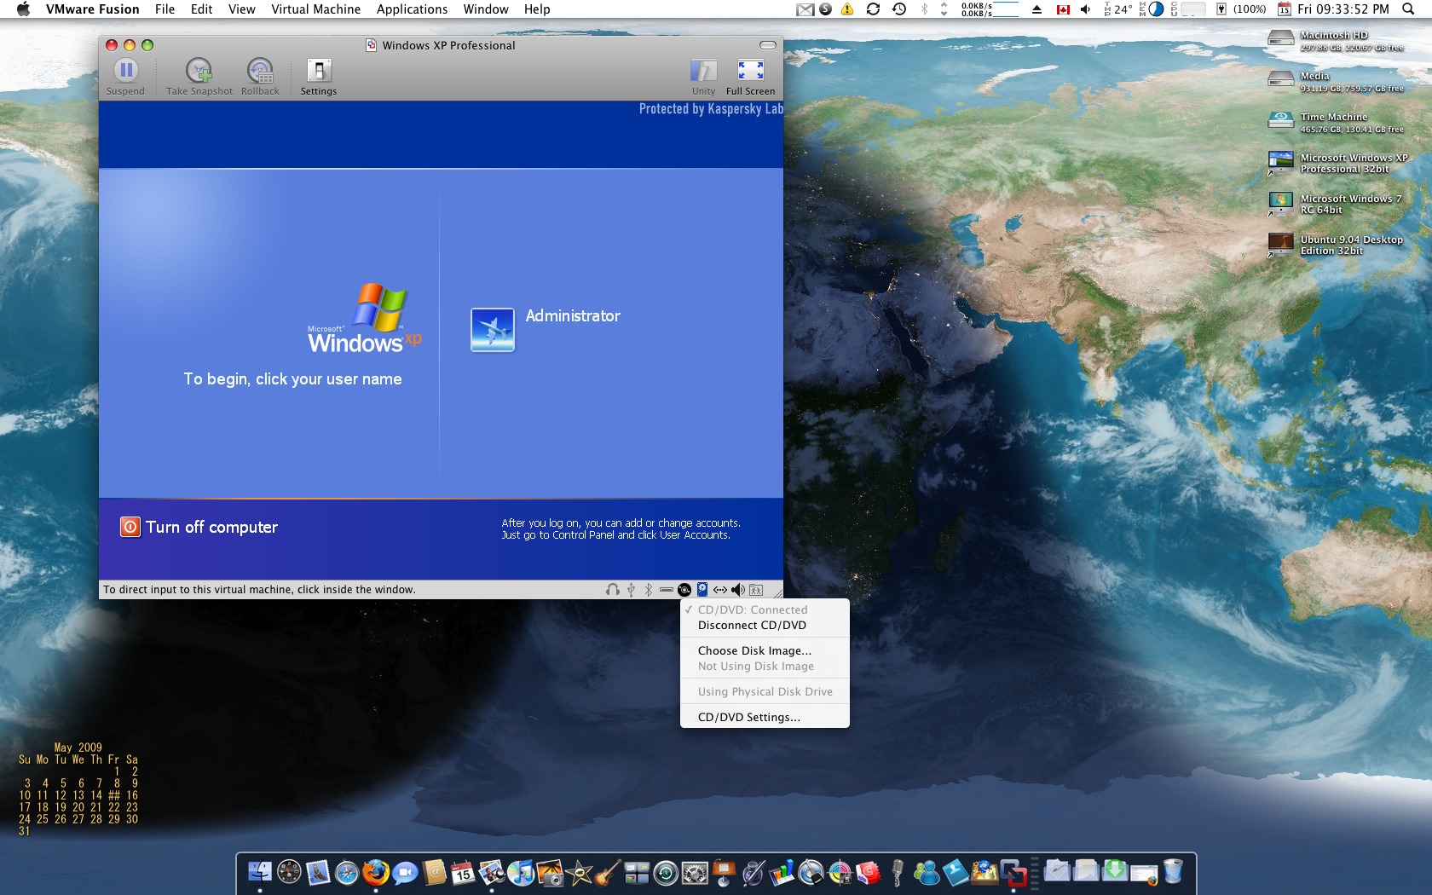Screen dimensions: 1432x895
Task: Open iCal from the Dock
Action: click(x=463, y=872)
